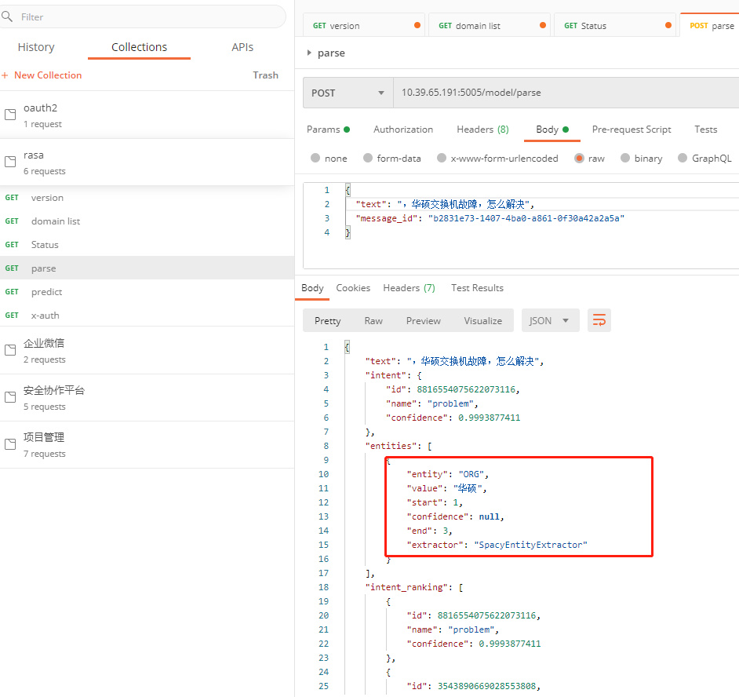Expand the parse request disclosure arrow
Screen dimensions: 739x697
pos(309,53)
